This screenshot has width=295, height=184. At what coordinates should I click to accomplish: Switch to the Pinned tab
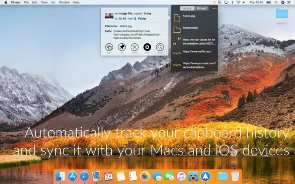tap(201, 8)
